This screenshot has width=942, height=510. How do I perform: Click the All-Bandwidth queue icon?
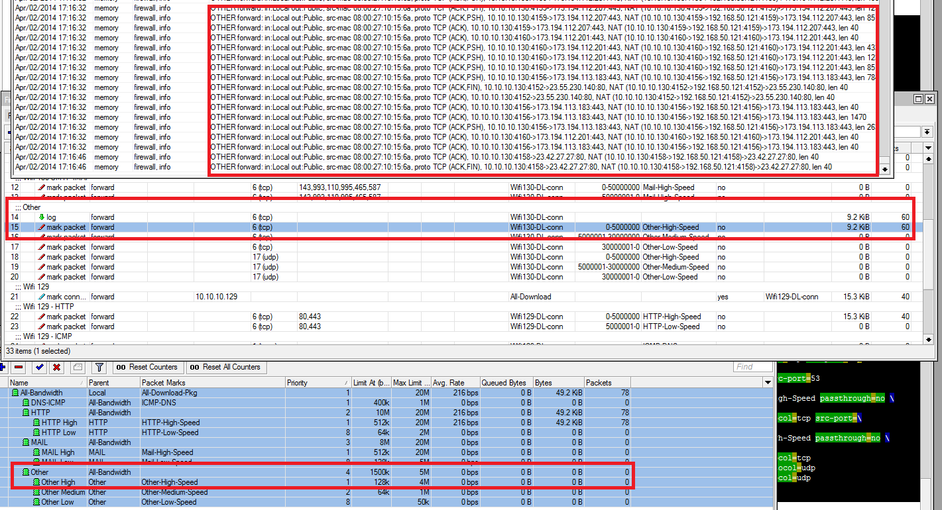click(x=15, y=393)
